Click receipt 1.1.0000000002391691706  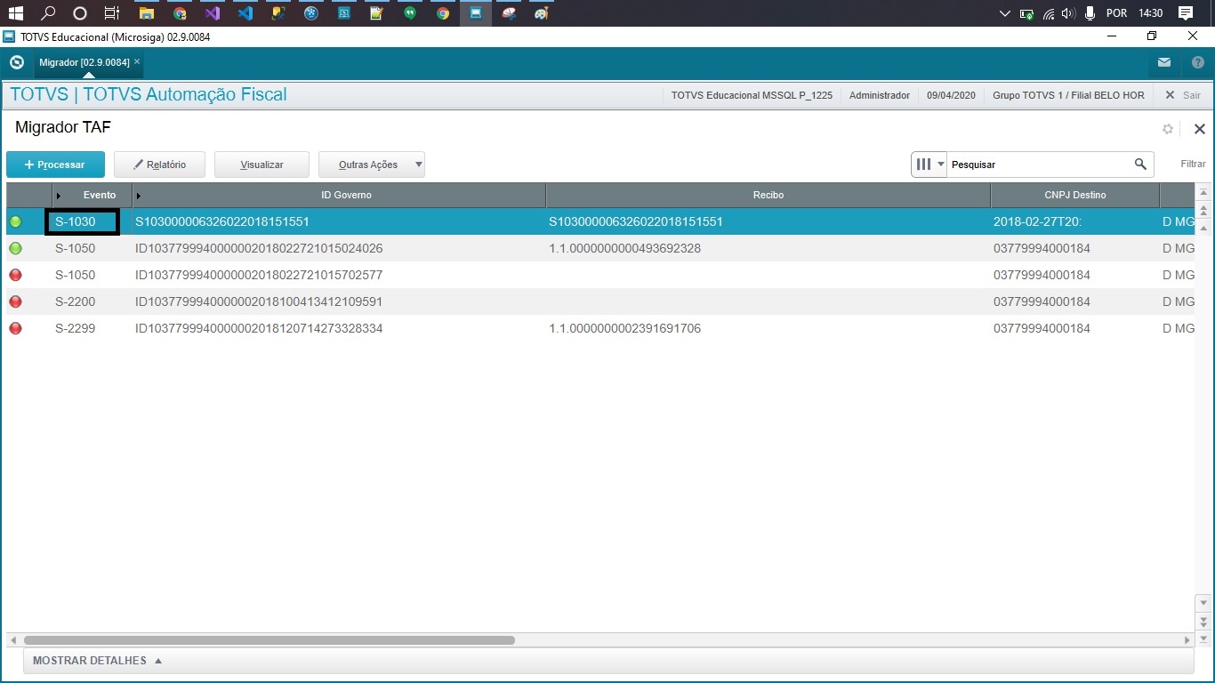pyautogui.click(x=624, y=328)
